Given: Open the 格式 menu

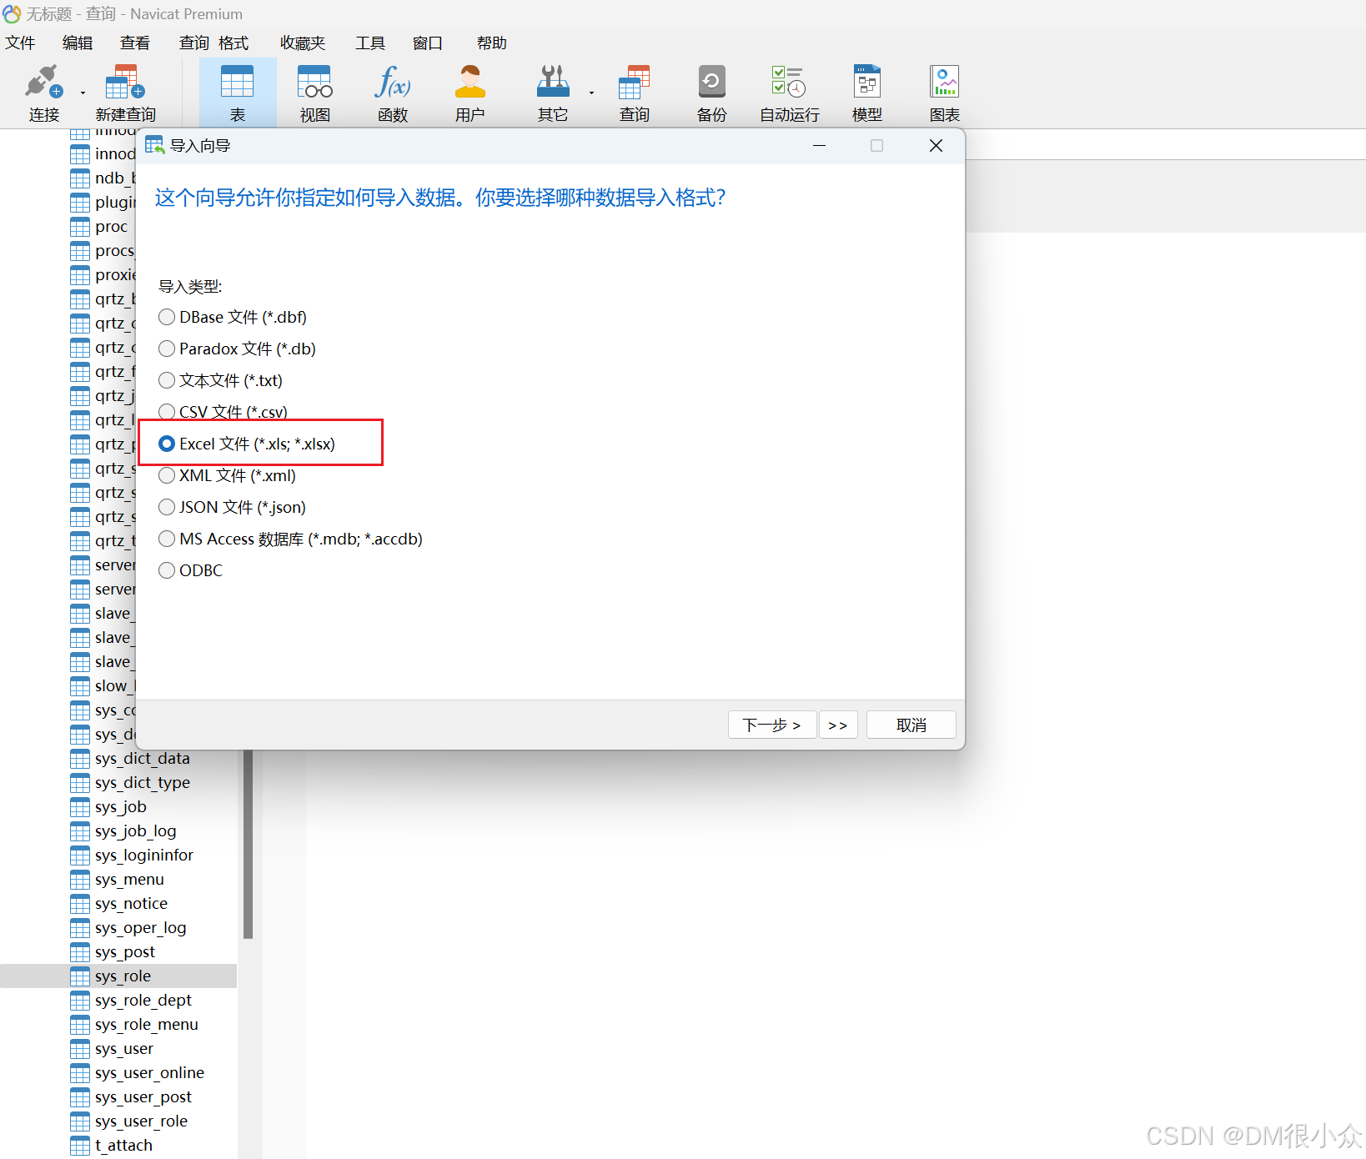Looking at the screenshot, I should (234, 43).
